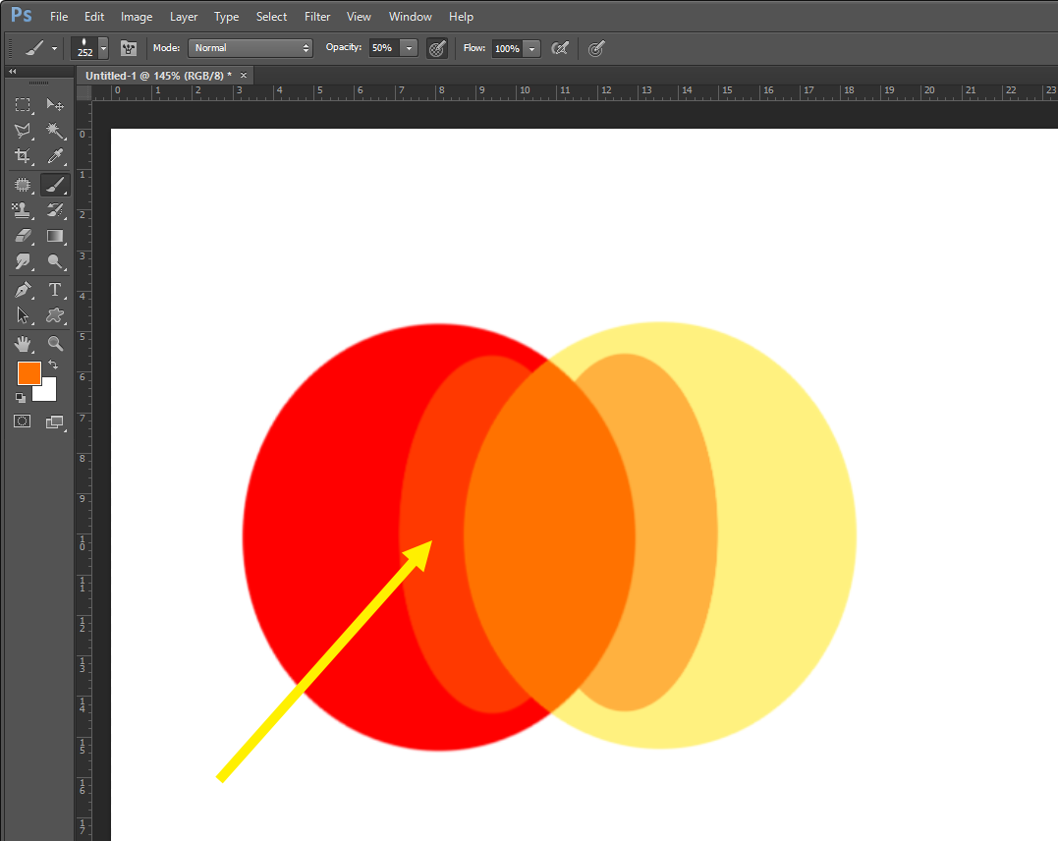Collapse the tools panel double-arrow
1058x841 pixels.
[x=12, y=71]
